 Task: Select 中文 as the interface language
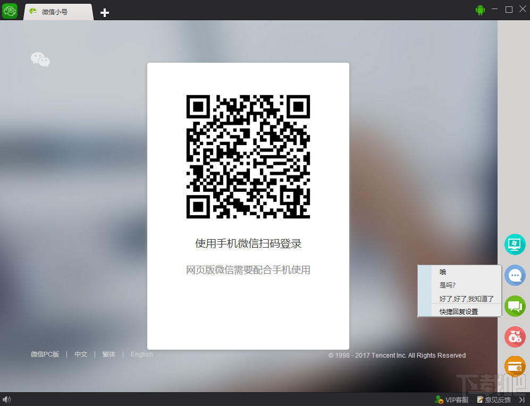[x=81, y=354]
